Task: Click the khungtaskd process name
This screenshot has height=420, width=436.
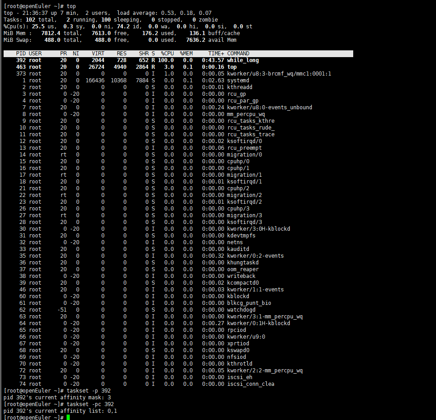Action: point(243,263)
